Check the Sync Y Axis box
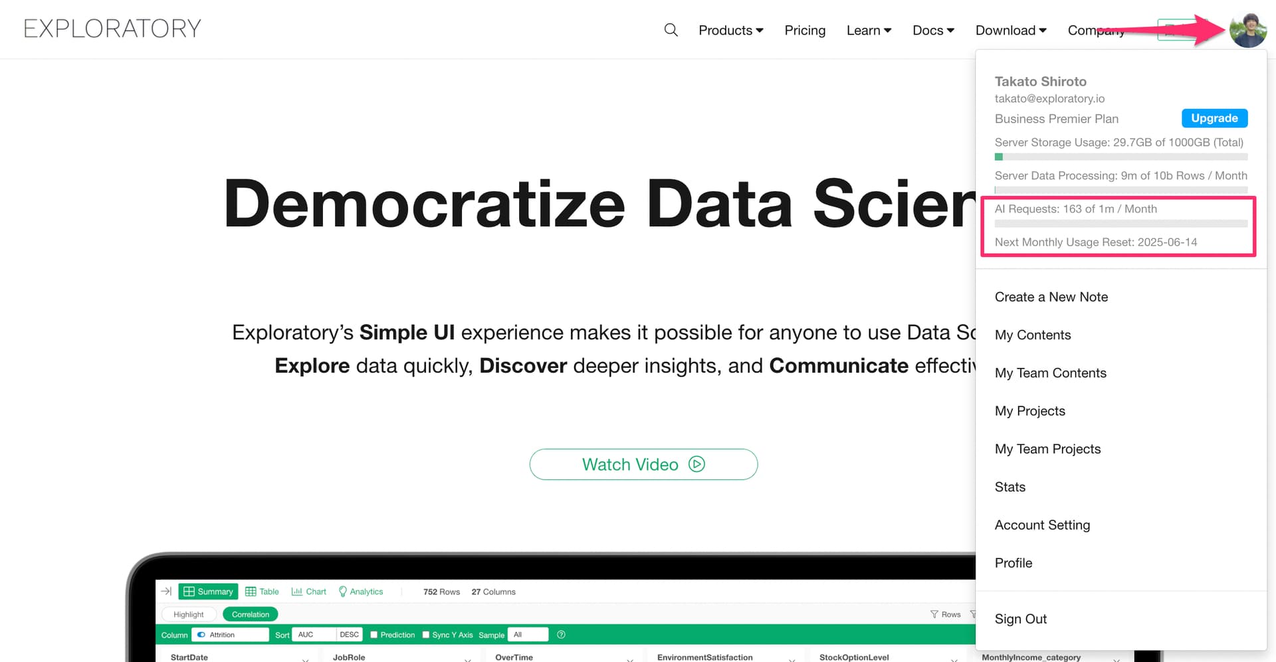 tap(426, 635)
